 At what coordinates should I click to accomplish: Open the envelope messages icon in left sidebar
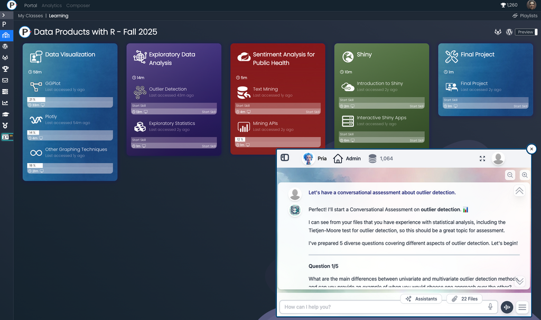(x=5, y=80)
